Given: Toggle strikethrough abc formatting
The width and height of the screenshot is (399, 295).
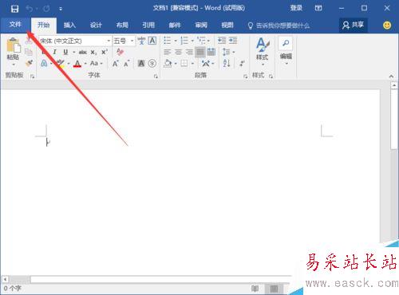Looking at the screenshot, I should [83, 52].
